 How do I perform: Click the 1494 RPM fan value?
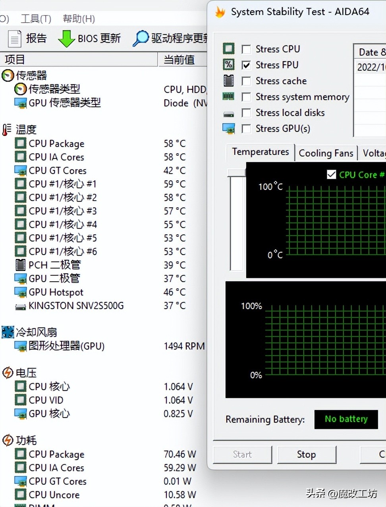click(x=184, y=346)
